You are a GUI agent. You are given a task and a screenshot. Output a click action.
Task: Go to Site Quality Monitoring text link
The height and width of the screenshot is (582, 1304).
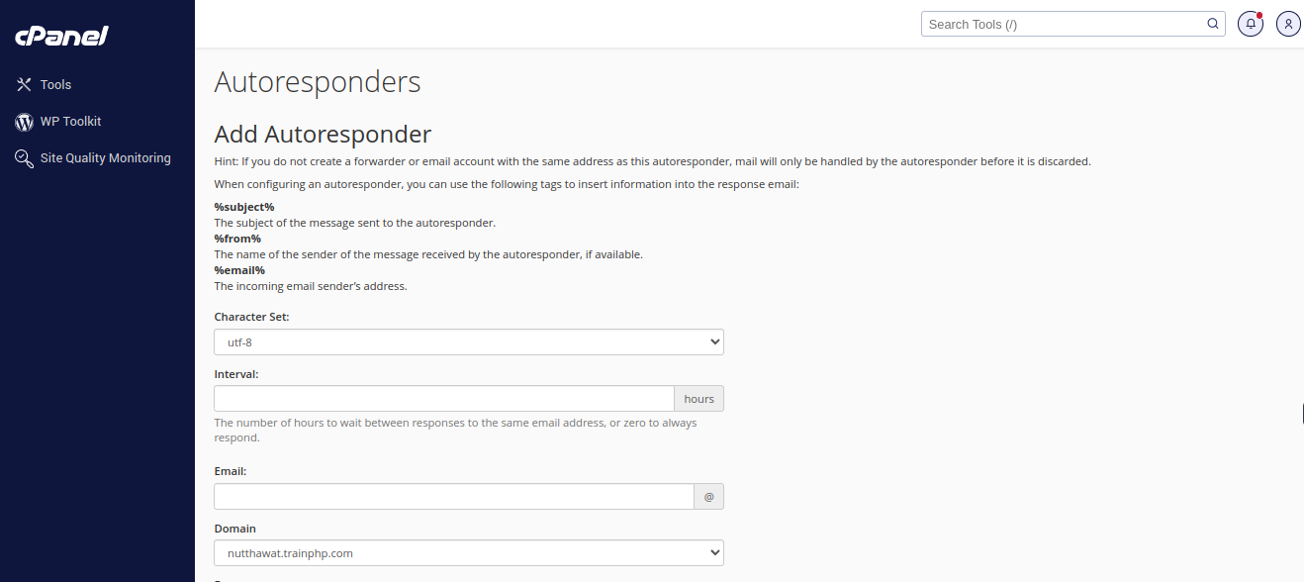click(105, 158)
